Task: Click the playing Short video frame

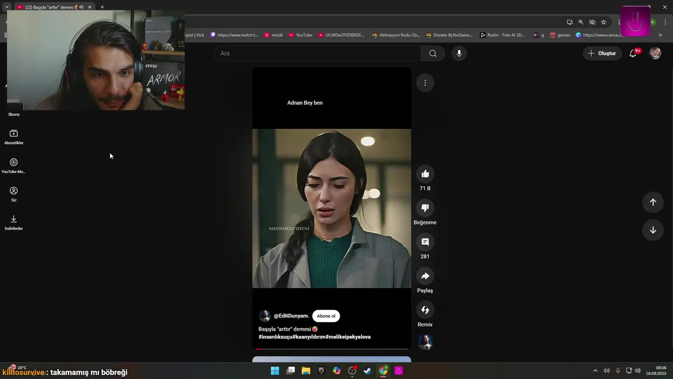Action: coord(332,208)
